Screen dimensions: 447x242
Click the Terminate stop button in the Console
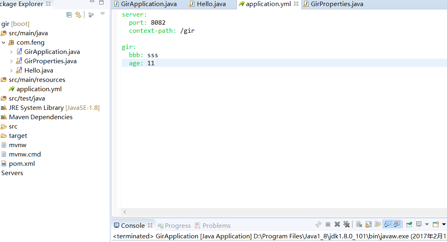coord(328,224)
